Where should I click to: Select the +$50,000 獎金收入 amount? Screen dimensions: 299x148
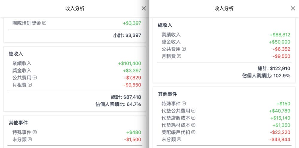(x=280, y=42)
